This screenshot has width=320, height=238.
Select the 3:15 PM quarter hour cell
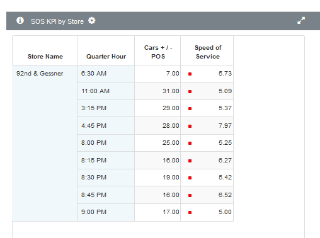tap(106, 108)
